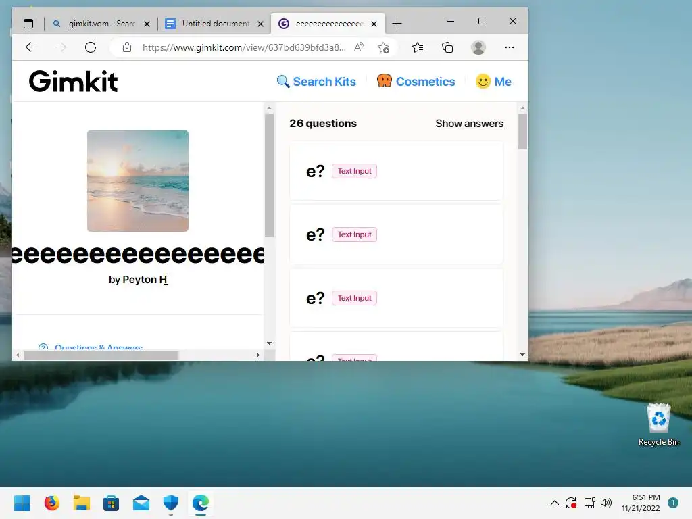Click the address bar URL
Screen dimensions: 692x519
[x=244, y=47]
